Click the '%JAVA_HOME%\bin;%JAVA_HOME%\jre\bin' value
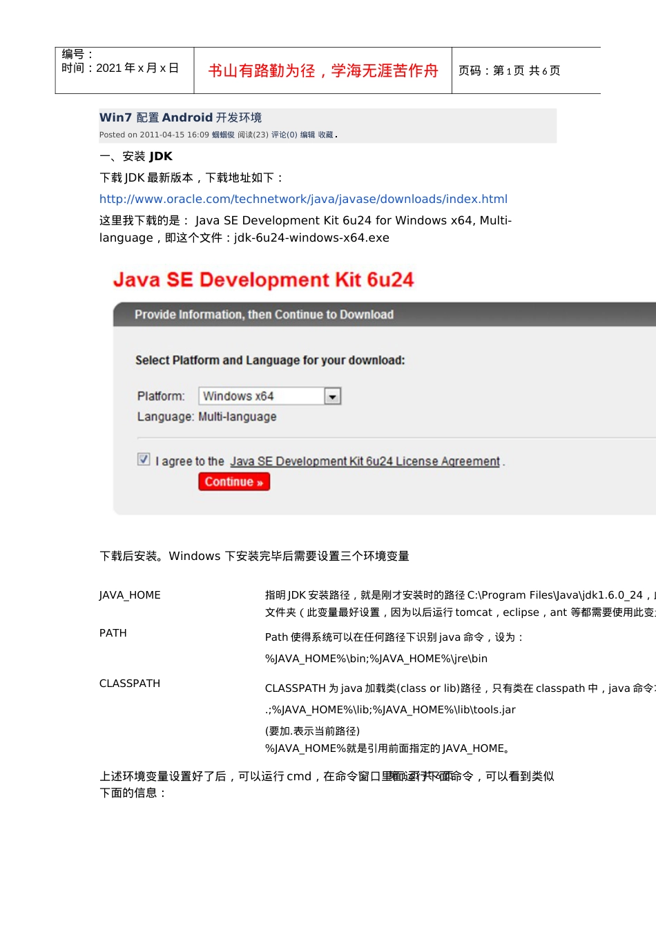Image resolution: width=656 pixels, height=928 pixels. coord(376,659)
